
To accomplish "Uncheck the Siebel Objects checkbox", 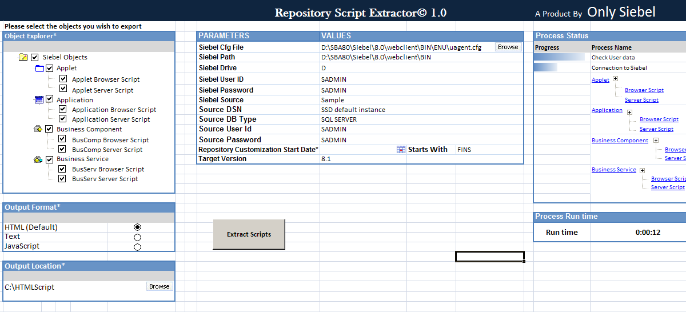I will click(35, 57).
